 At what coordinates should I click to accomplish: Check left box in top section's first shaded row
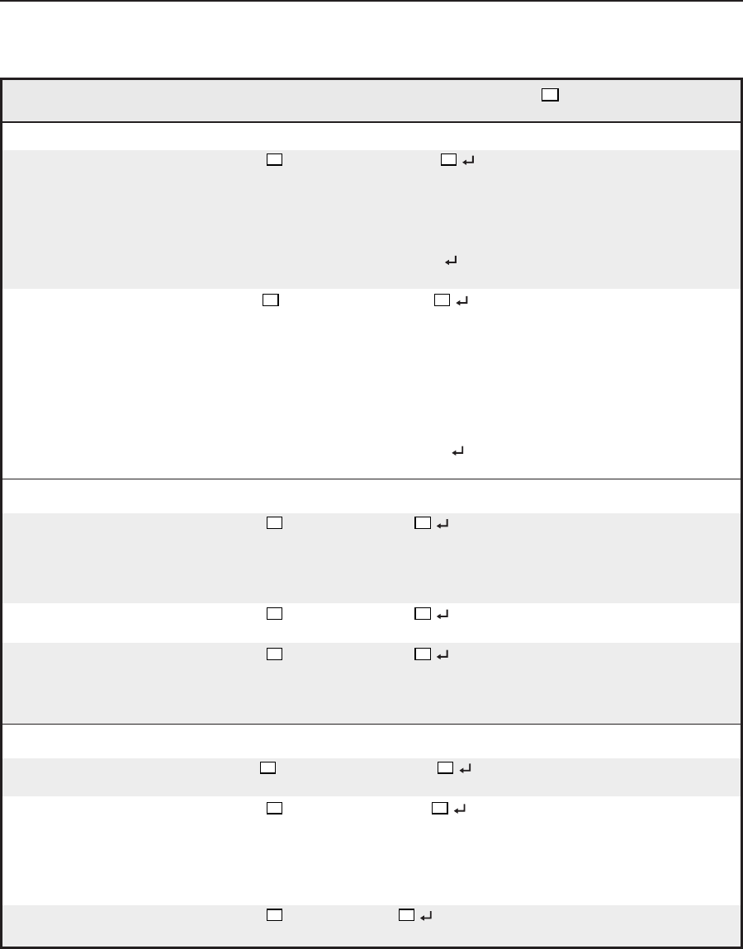click(x=274, y=161)
